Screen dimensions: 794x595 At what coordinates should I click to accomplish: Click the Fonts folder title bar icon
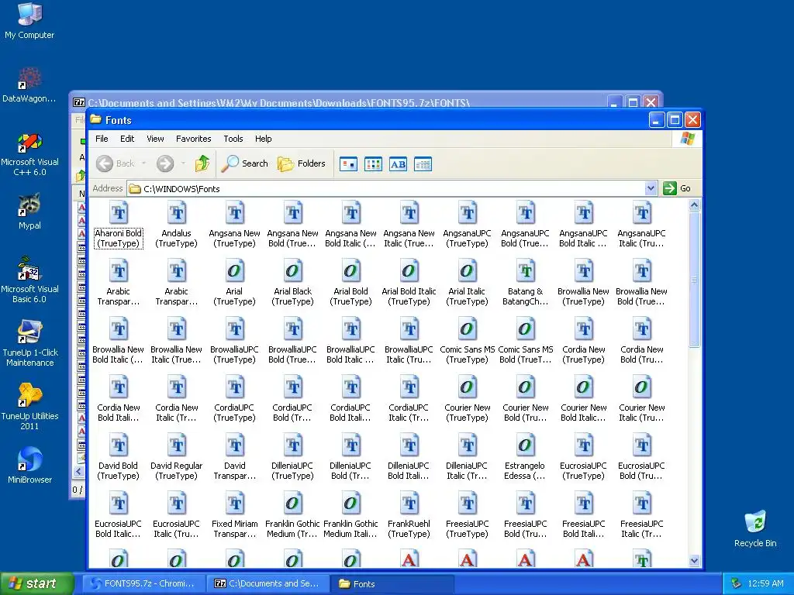coord(95,120)
